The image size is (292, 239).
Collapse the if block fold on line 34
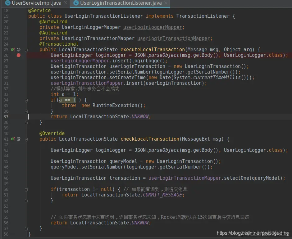[26, 100]
